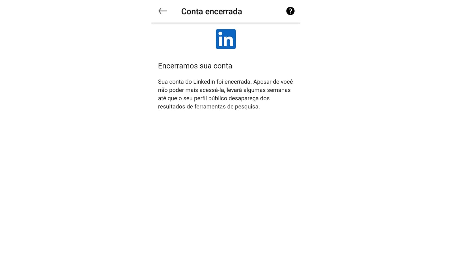452x254 pixels.
Task: Click the sentence starting "Sua conta do"
Action: pos(205,82)
